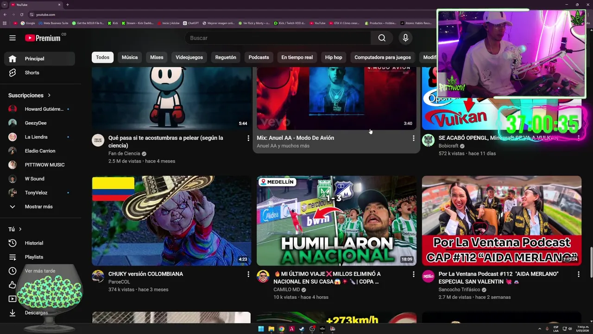Open CAMILO MD channel avatar
The height and width of the screenshot is (334, 593).
[x=263, y=276]
